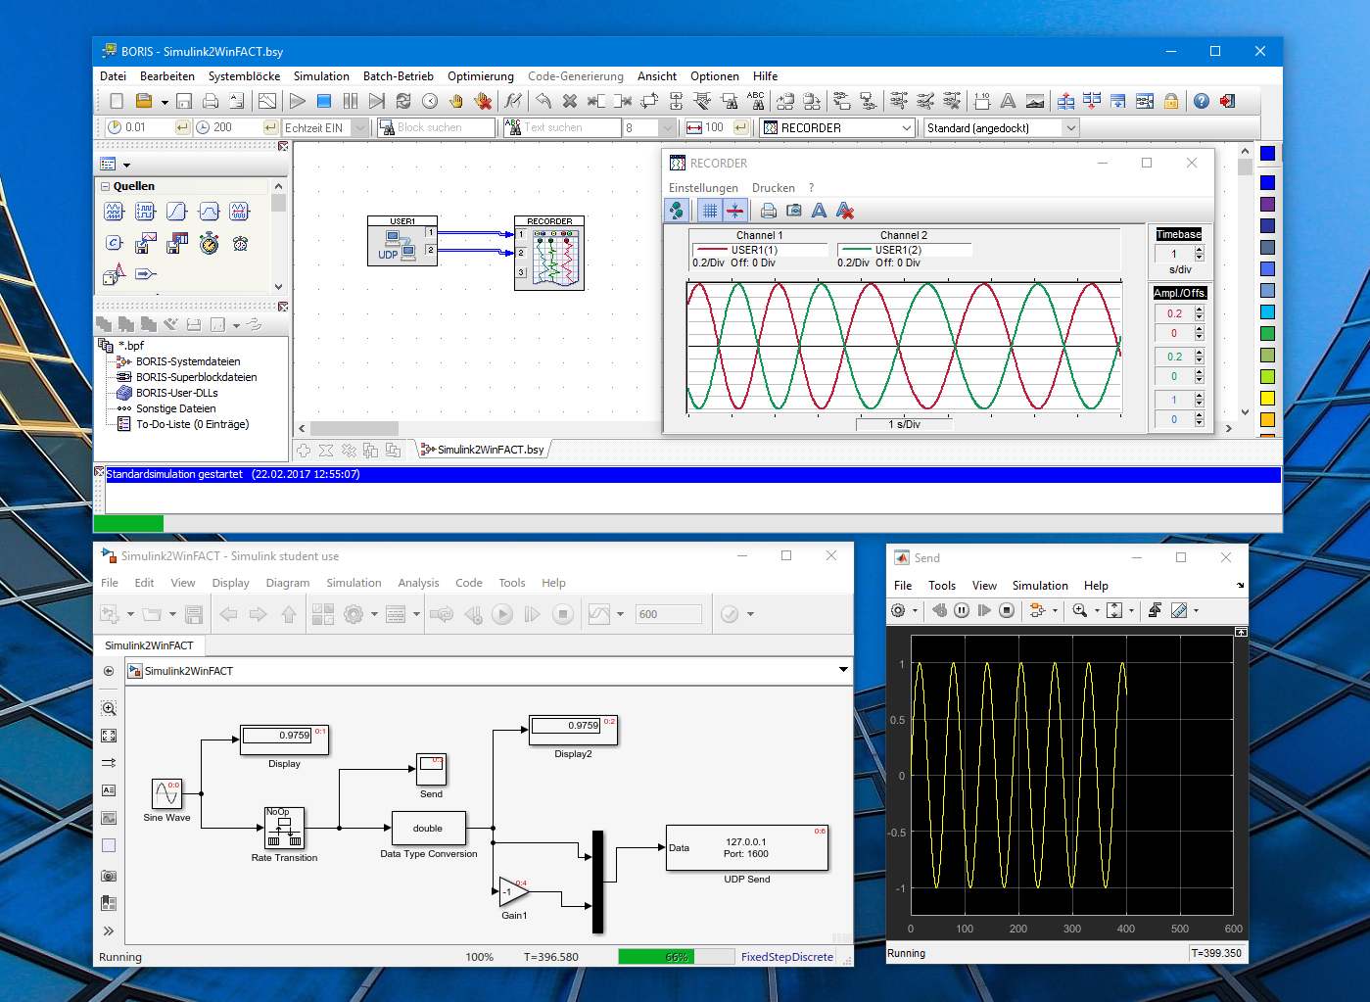The height and width of the screenshot is (1002, 1370).
Task: Click the zoom magnifier in Send scope toolbar
Action: (1080, 610)
